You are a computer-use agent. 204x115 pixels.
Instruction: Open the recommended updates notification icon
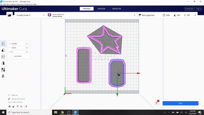[x=157, y=103]
